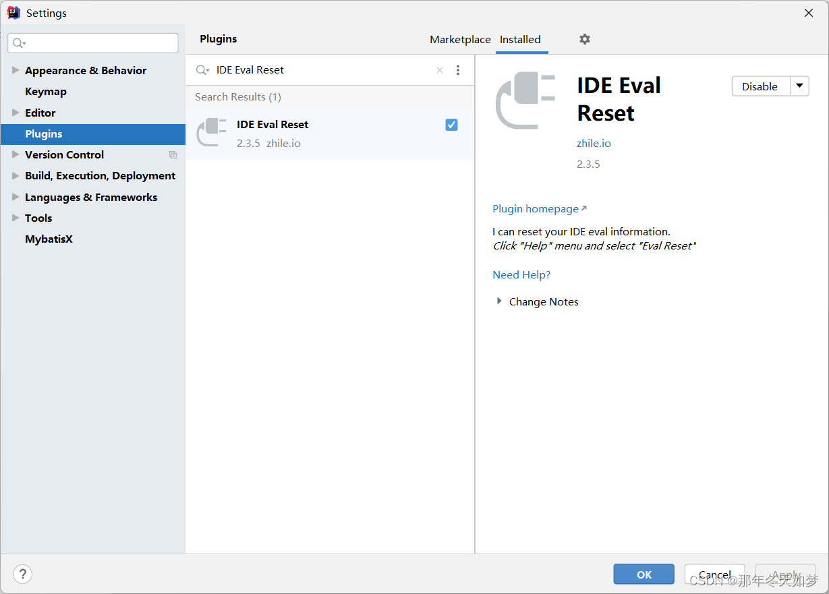Click the magnifier icon in plugin search
Screen dimensions: 829x594
[202, 70]
